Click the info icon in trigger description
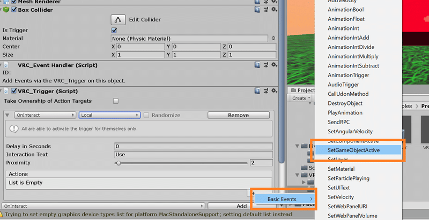Screen dimensions: 429x220 [14, 128]
